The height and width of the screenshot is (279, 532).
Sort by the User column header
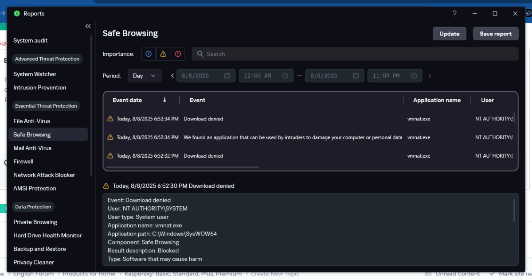487,100
